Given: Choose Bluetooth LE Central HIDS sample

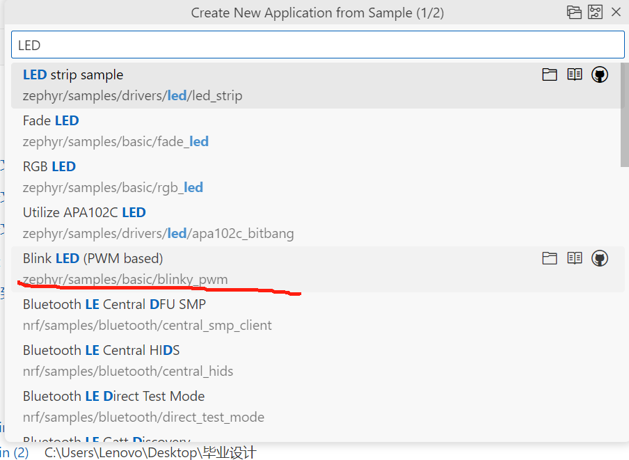Looking at the screenshot, I should 209,360.
